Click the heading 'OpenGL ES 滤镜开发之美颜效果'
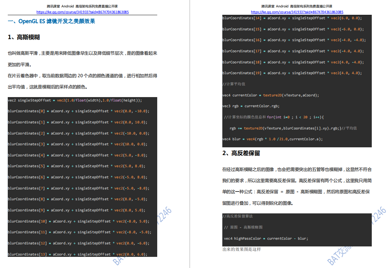This screenshot has height=268, width=391. pyautogui.click(x=57, y=21)
